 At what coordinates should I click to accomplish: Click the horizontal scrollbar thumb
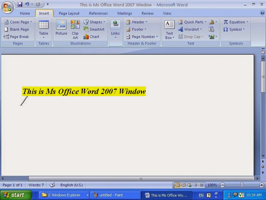(141, 179)
